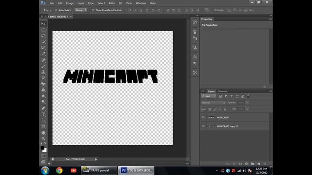Open the Filter menu
The width and height of the screenshot is (312, 175).
(112, 3)
